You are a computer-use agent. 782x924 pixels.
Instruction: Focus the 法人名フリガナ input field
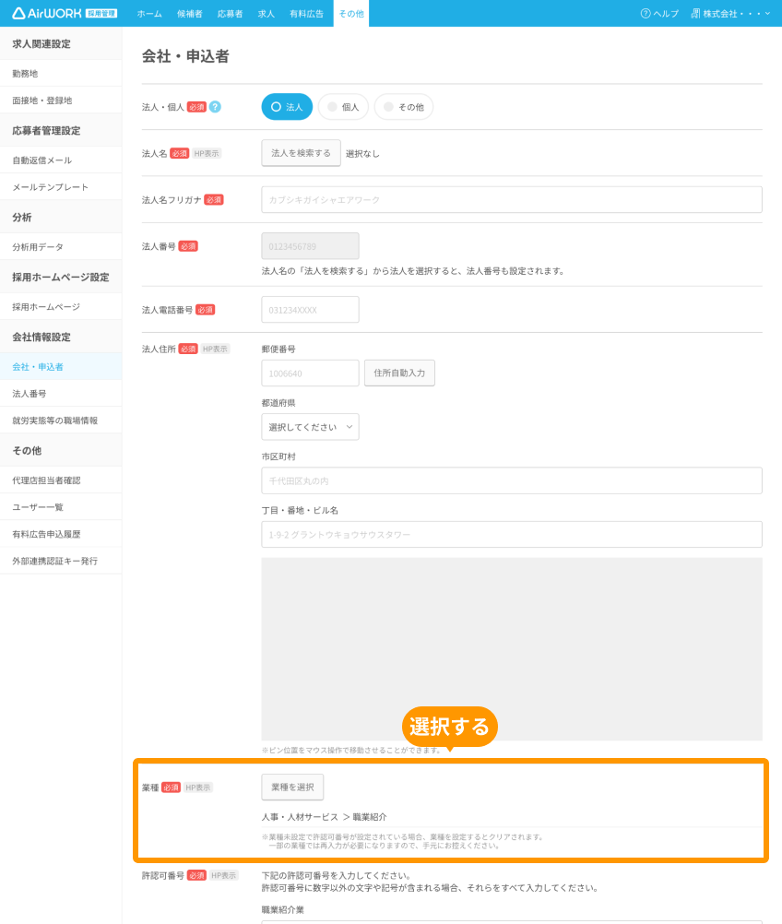pos(512,200)
